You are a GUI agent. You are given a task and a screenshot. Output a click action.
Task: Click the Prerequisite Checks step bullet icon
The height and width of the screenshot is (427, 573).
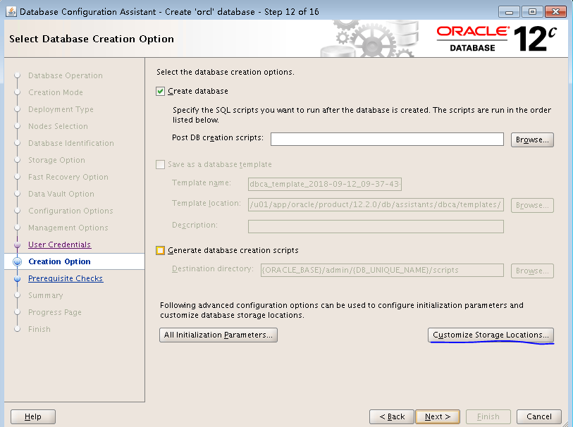(17, 279)
